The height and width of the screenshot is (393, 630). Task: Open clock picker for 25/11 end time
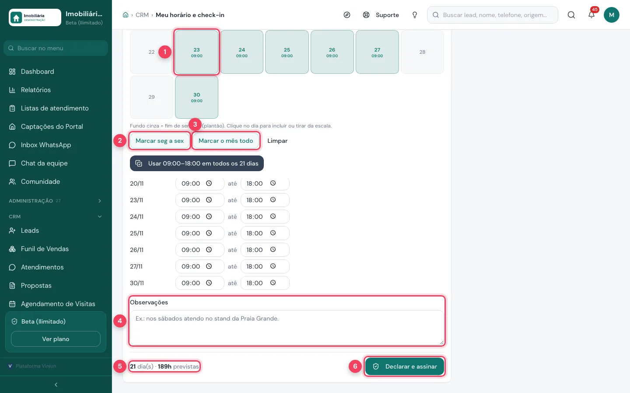pyautogui.click(x=273, y=233)
